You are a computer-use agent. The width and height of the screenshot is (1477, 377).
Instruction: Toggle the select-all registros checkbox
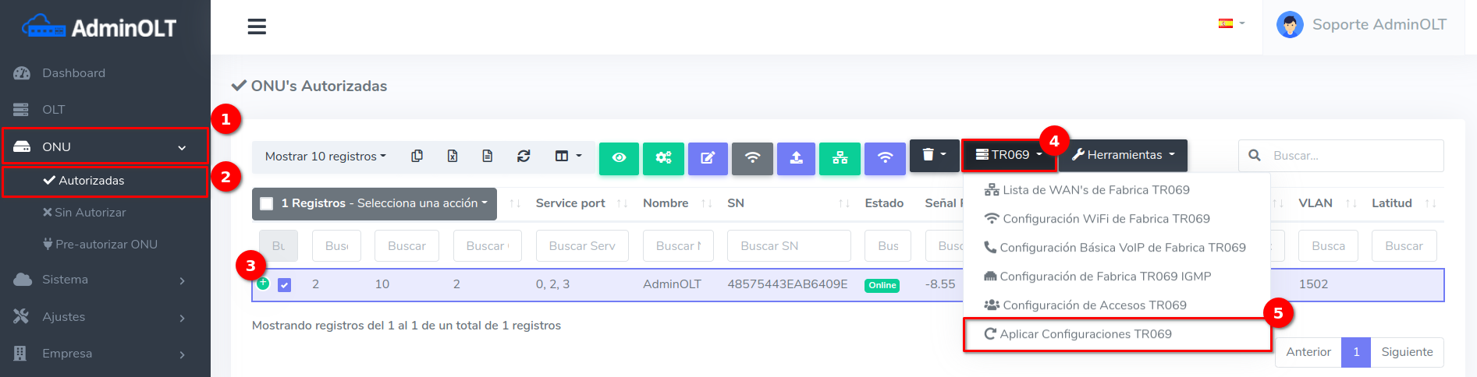(x=267, y=203)
